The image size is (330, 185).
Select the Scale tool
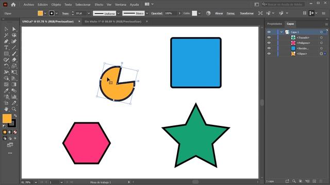(x=14, y=66)
